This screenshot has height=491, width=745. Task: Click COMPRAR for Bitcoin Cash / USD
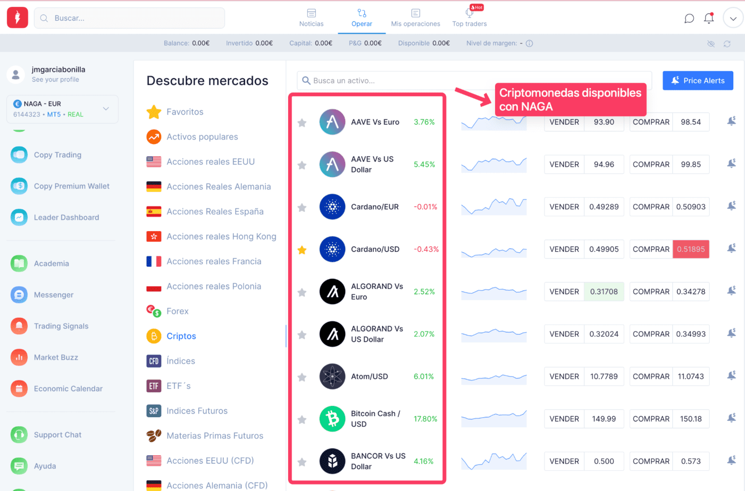click(x=651, y=419)
